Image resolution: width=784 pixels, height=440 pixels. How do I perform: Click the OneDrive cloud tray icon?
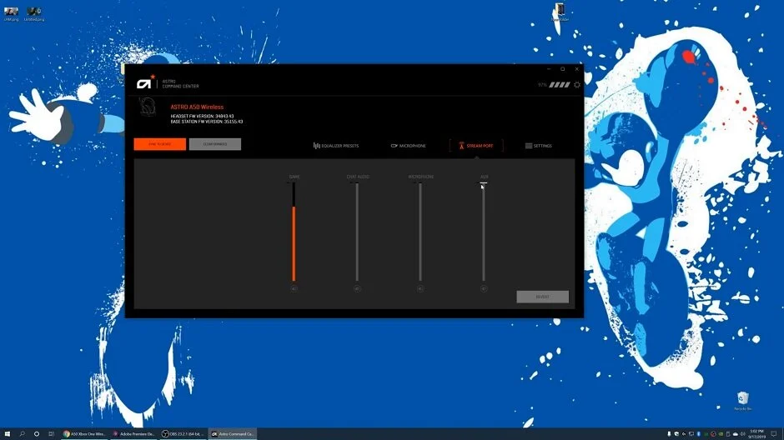coord(736,434)
